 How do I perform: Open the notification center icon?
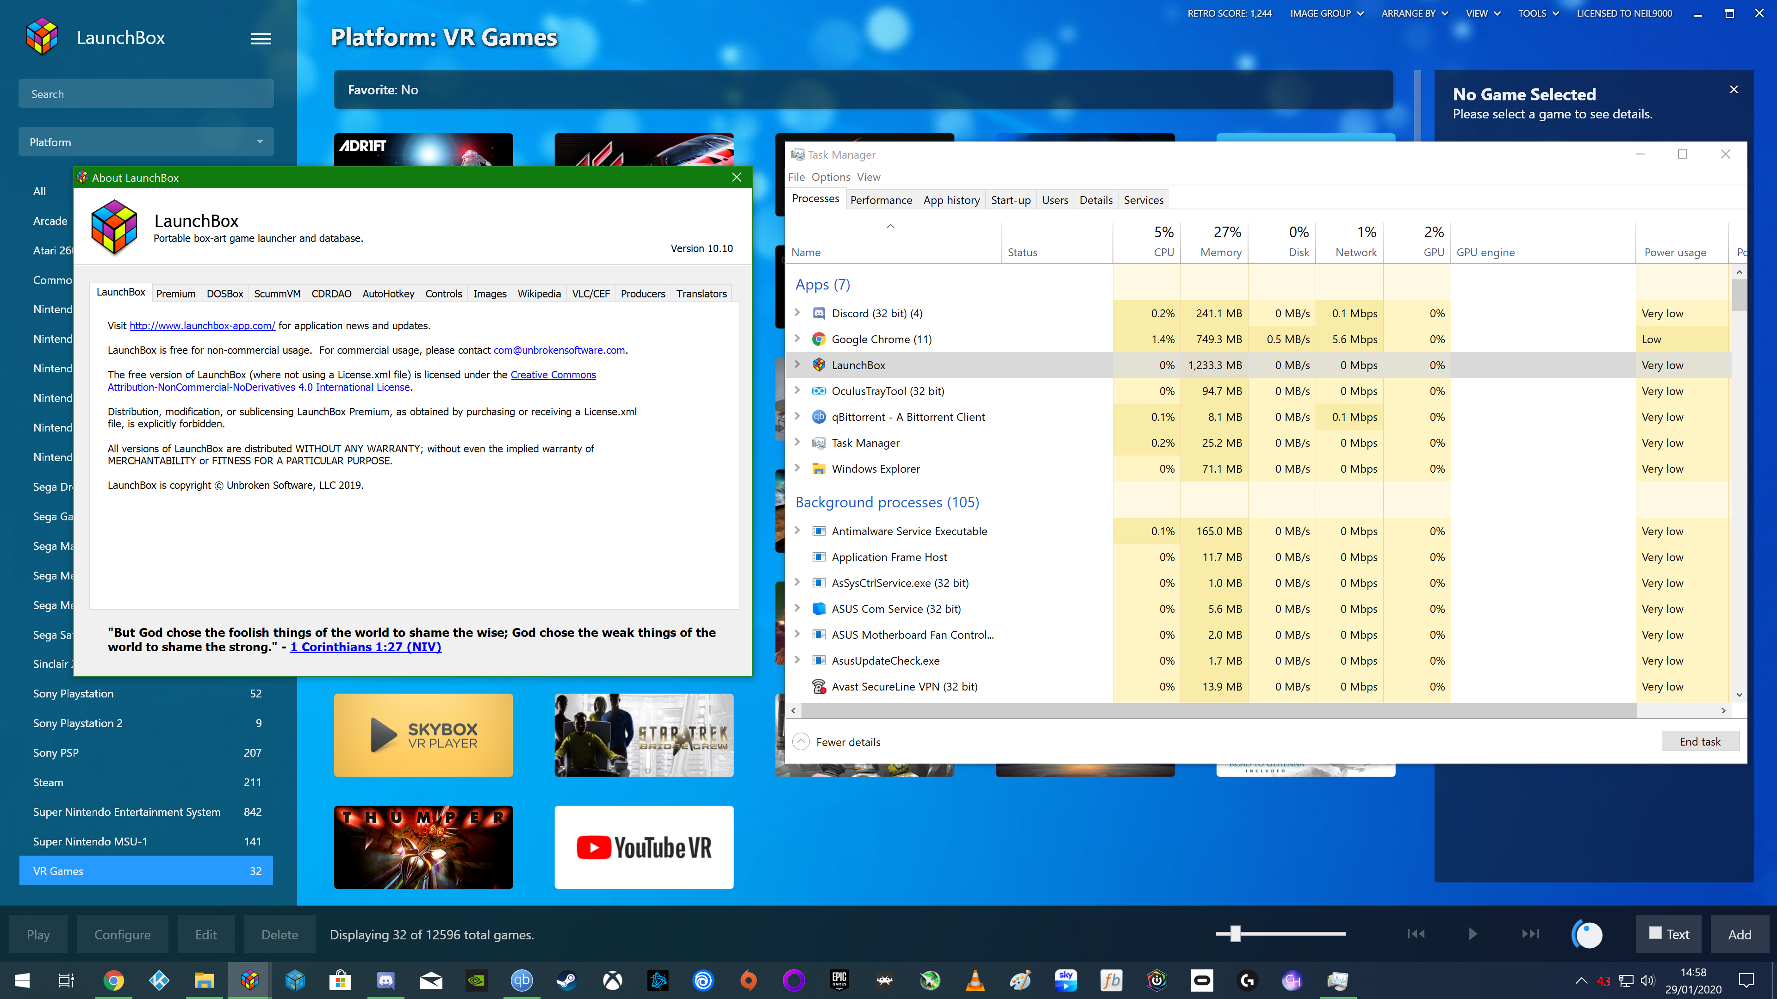coord(1746,980)
